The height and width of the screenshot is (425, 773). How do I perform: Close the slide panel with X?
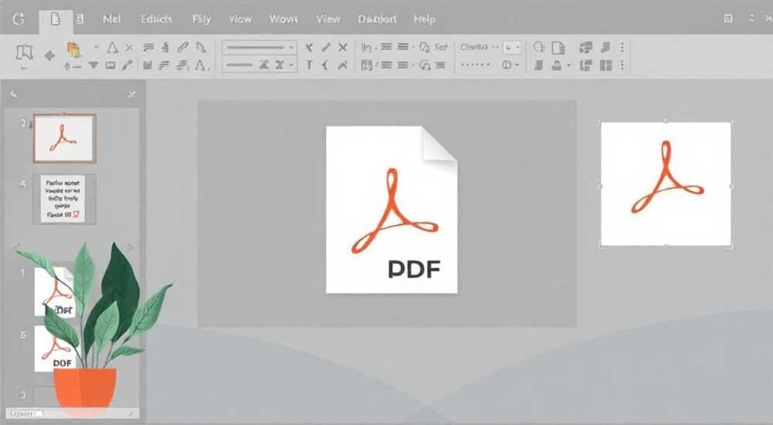coord(131,93)
